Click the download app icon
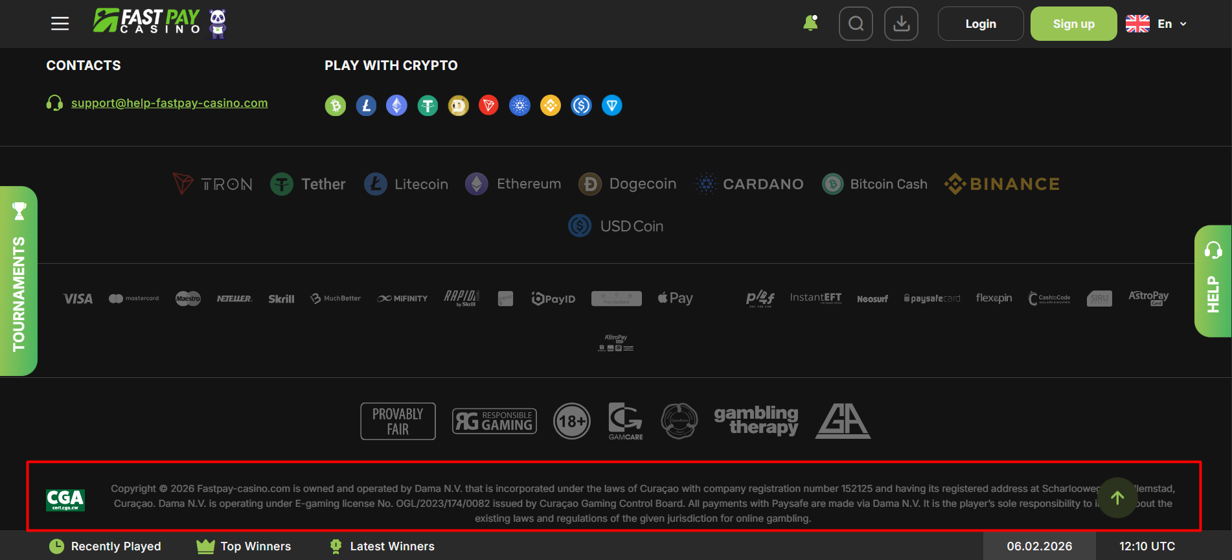 coord(901,24)
